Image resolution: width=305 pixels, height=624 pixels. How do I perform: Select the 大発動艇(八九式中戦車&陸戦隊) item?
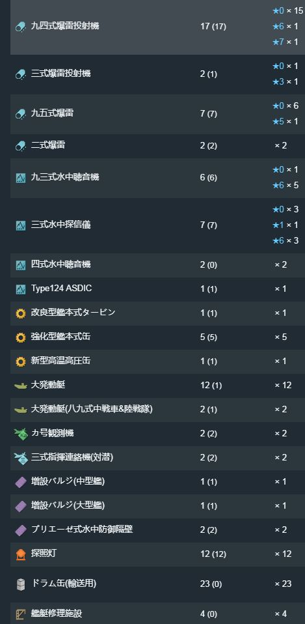92,409
